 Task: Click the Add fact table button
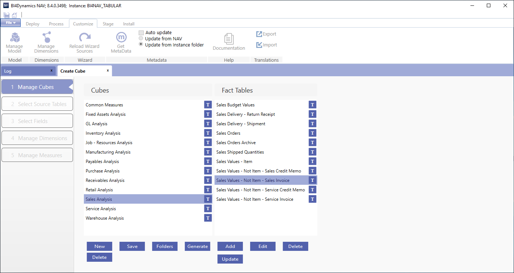pos(230,246)
